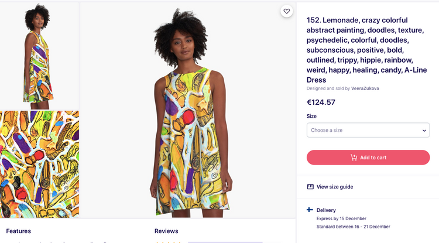Click the cart icon in Add to cart
The width and height of the screenshot is (439, 243).
click(354, 158)
